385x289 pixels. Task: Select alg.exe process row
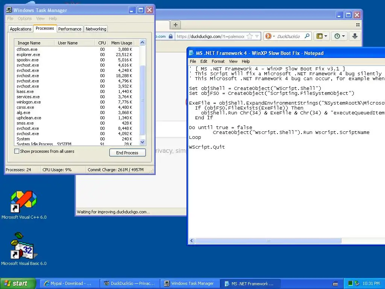77,113
